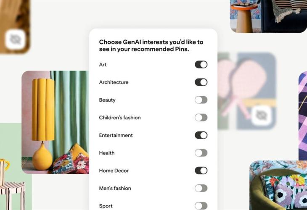Open the yellow lamp and green curtain pin
The width and height of the screenshot is (307, 210).
point(55,122)
